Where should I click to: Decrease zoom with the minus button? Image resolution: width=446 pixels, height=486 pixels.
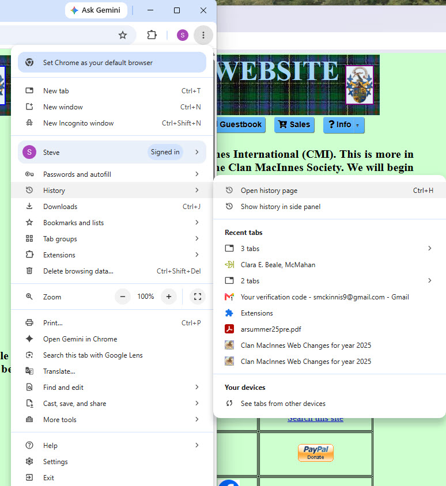(123, 297)
